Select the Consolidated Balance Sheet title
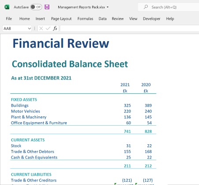Screen dimensions: 199x185 (x=70, y=64)
